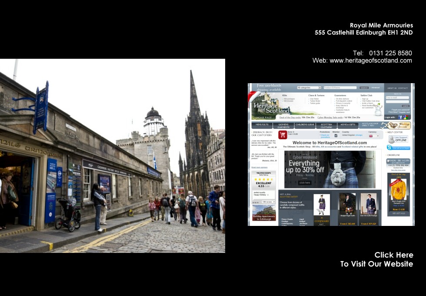
Task: Click the Holiday Apartments in Edinburgh thumbnail
Action: coord(264,213)
